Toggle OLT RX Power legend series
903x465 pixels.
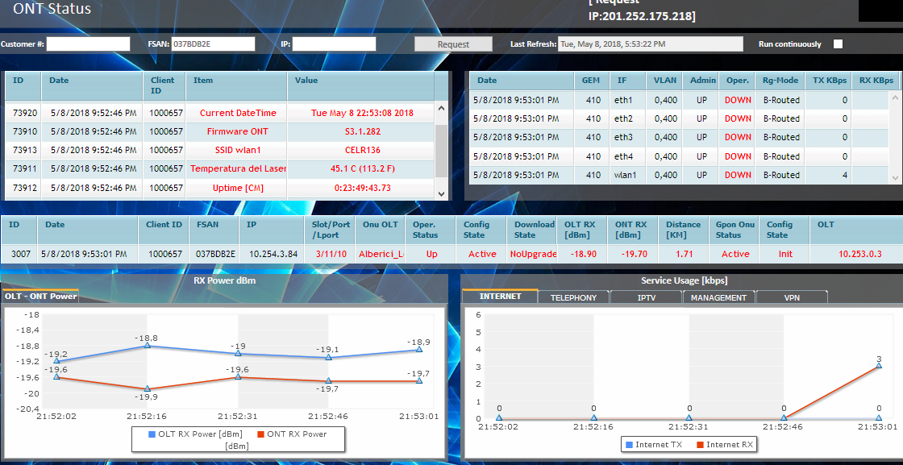[x=182, y=434]
